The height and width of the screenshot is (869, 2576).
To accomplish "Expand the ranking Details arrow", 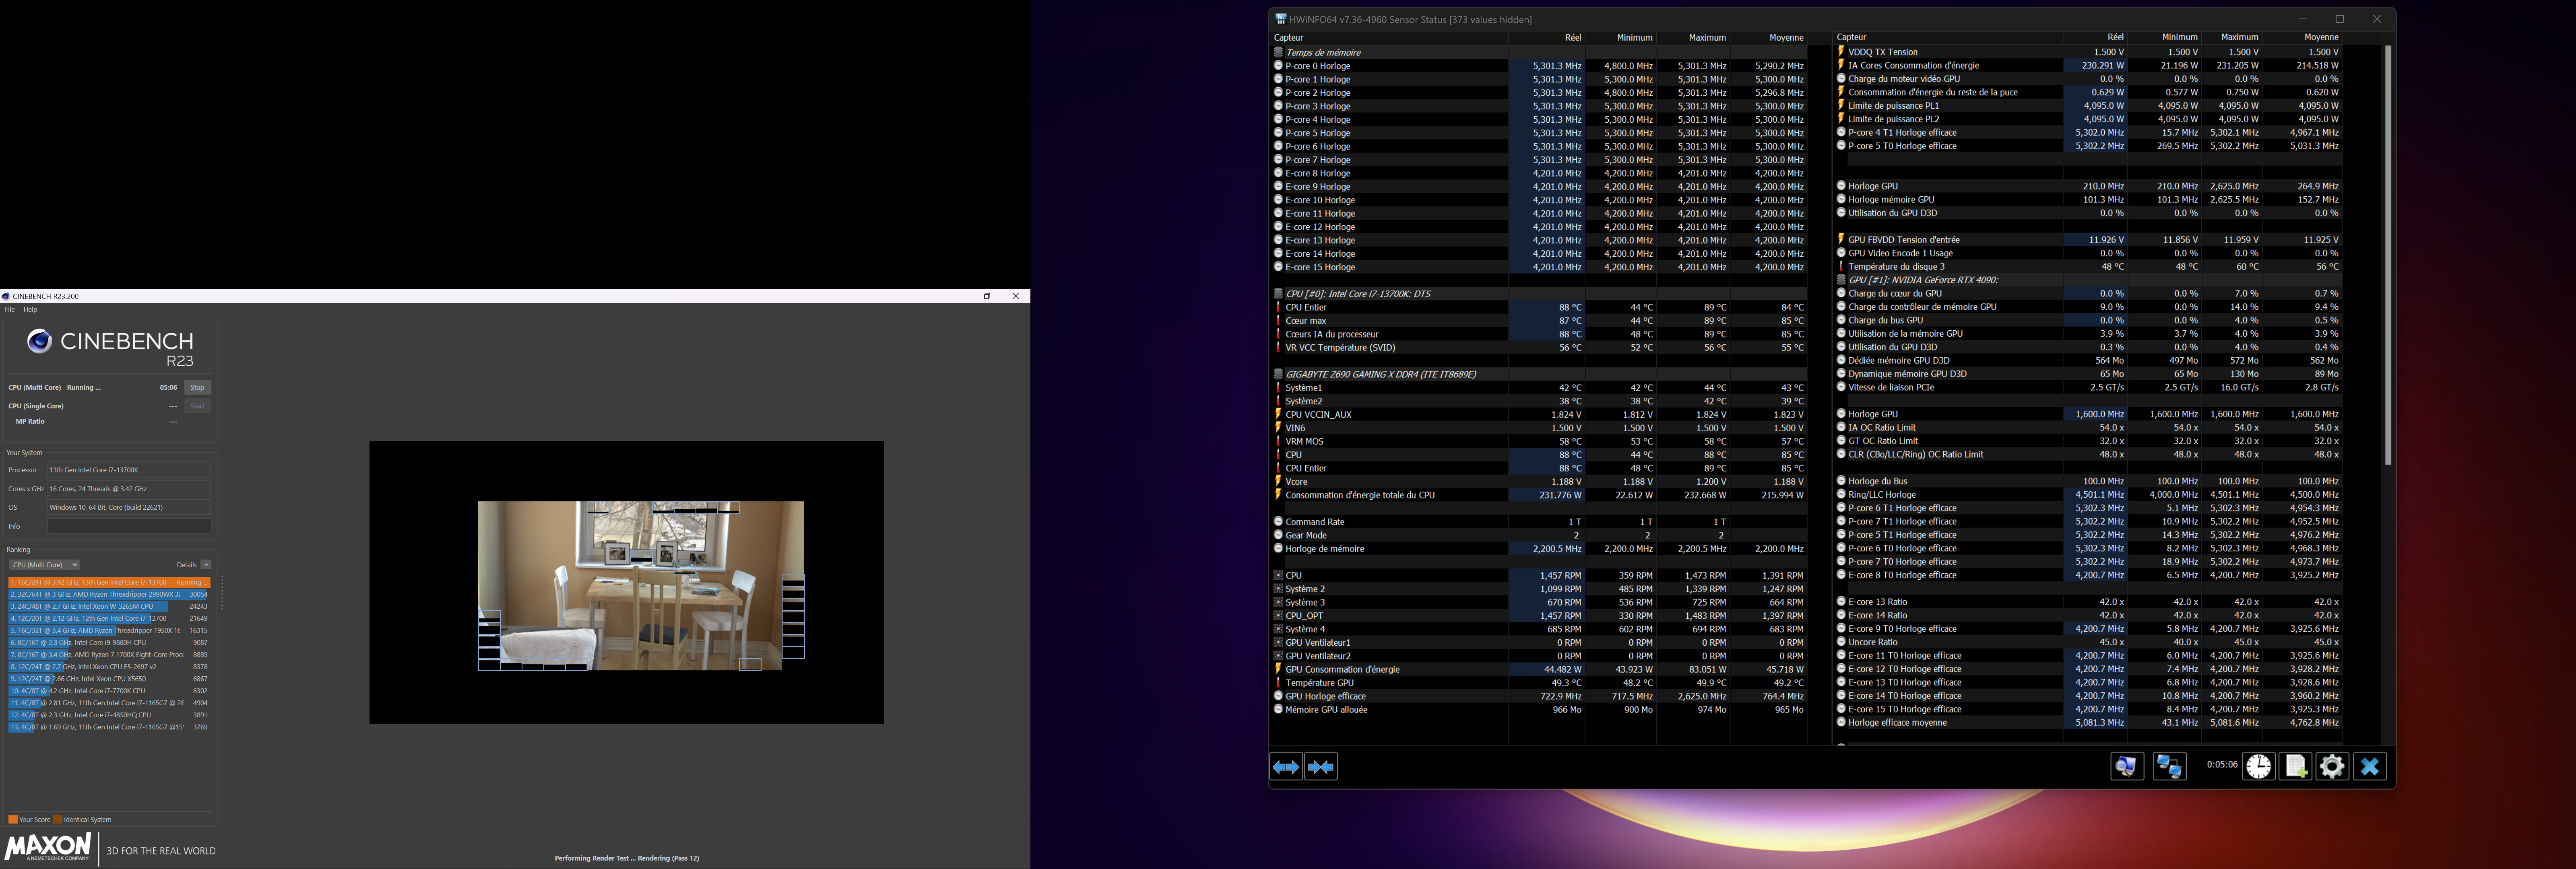I will pos(206,565).
